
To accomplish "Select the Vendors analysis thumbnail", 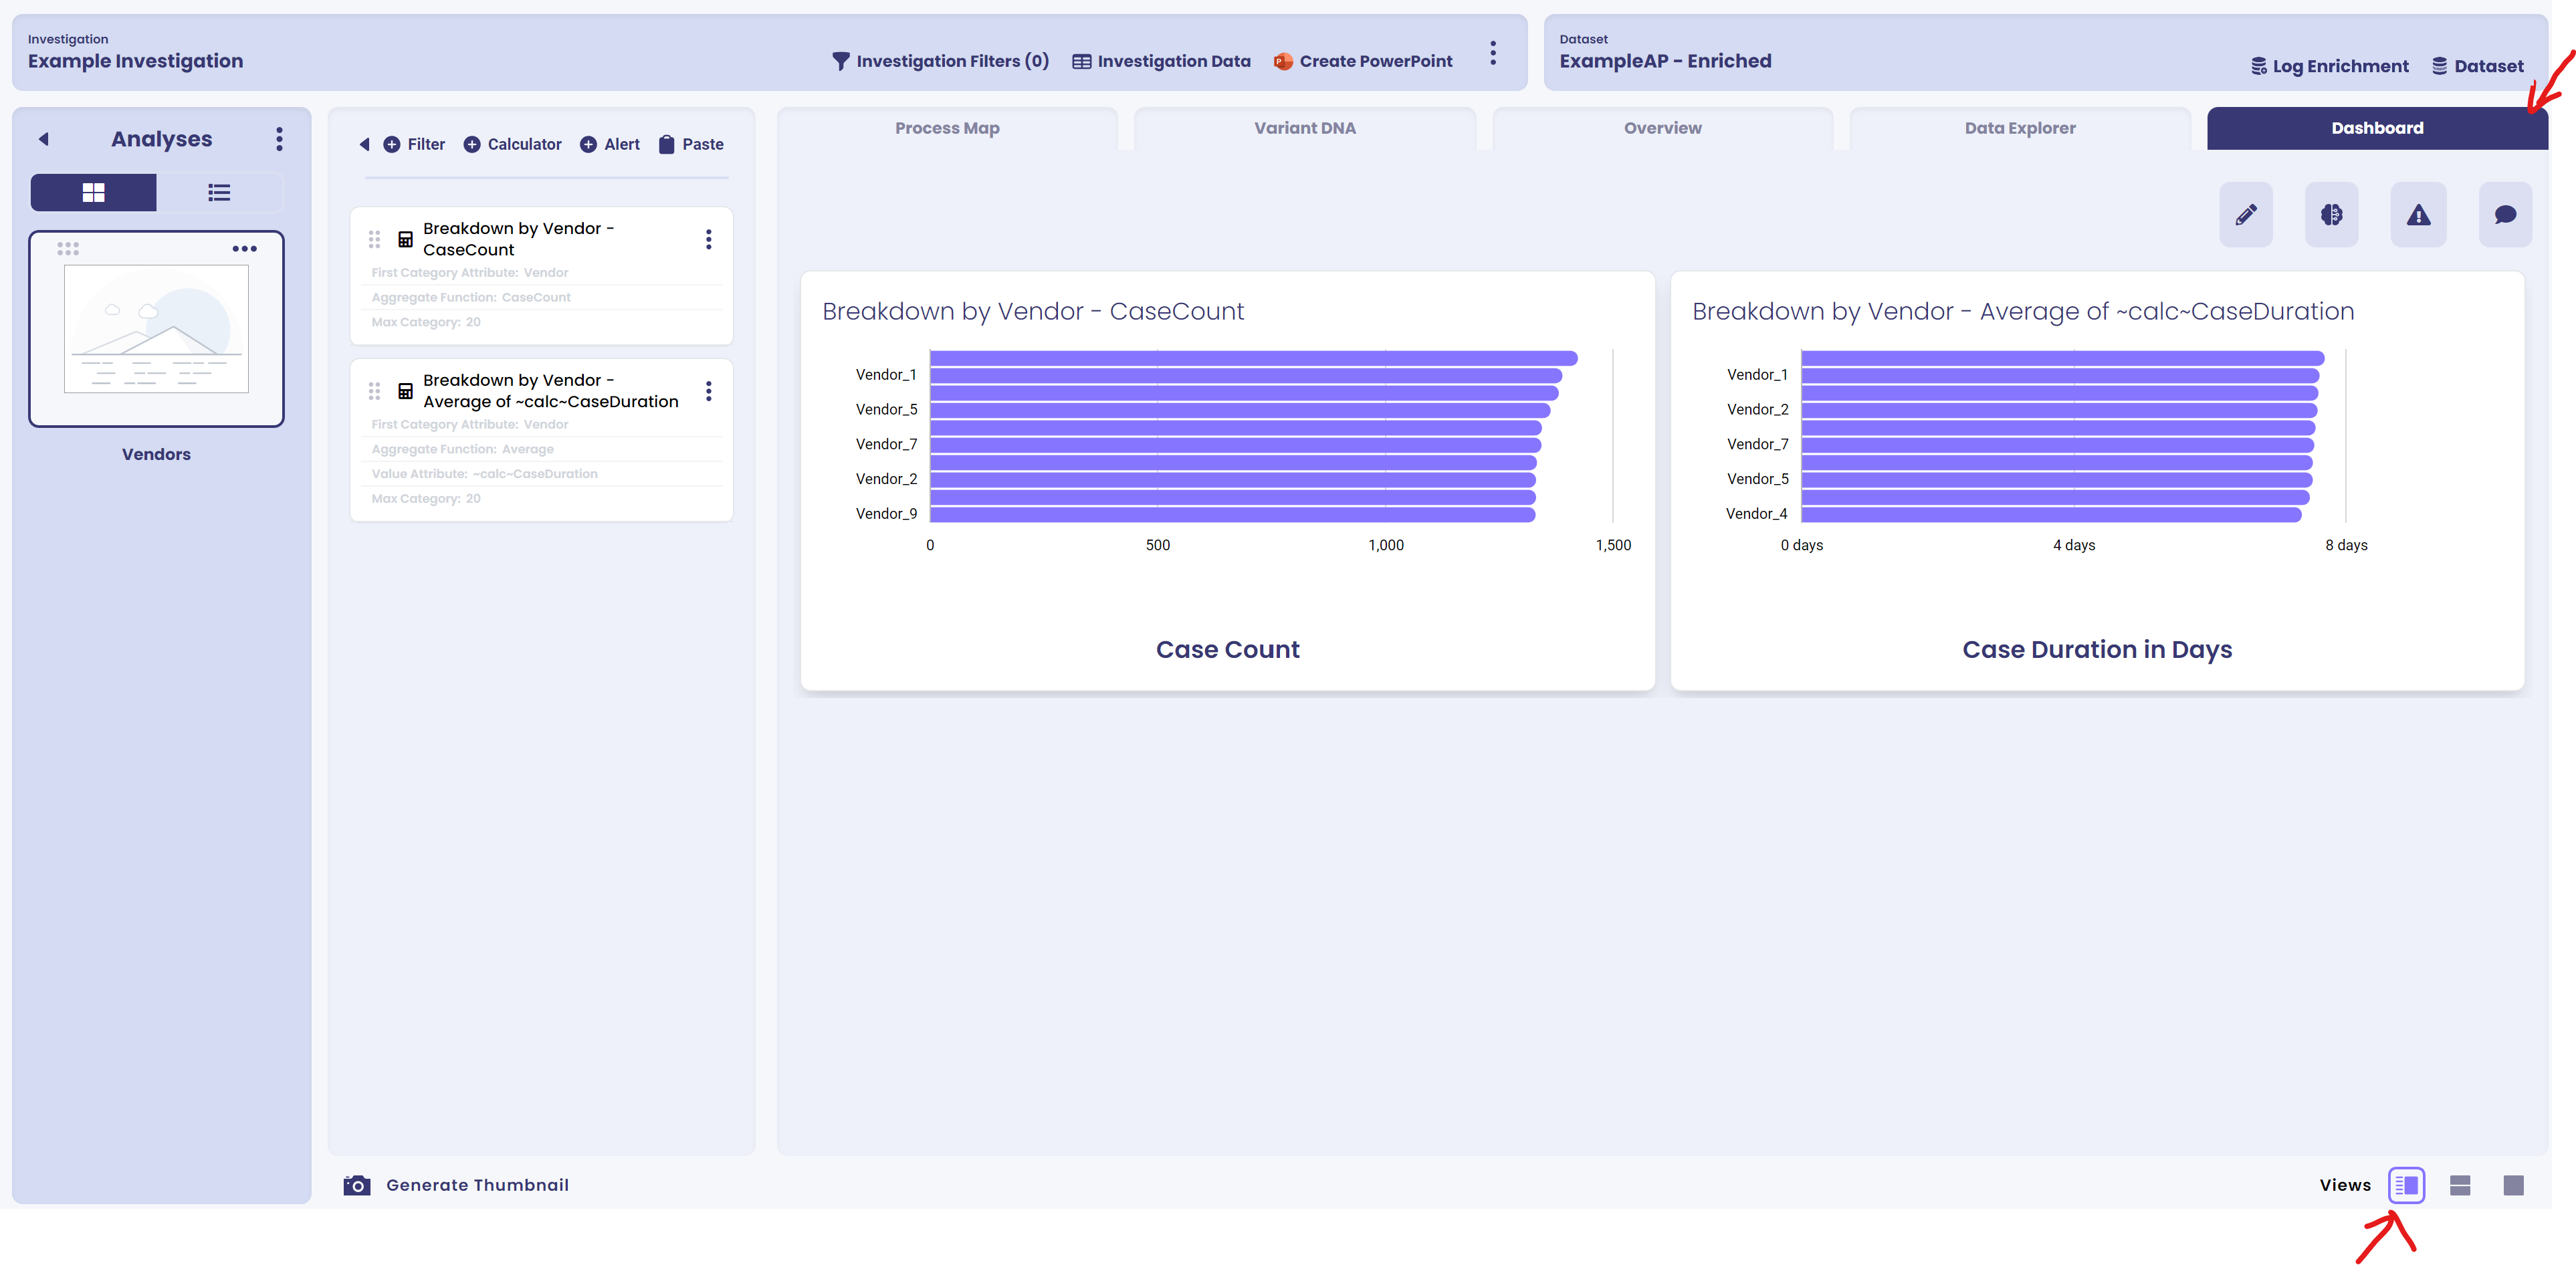I will pyautogui.click(x=156, y=328).
